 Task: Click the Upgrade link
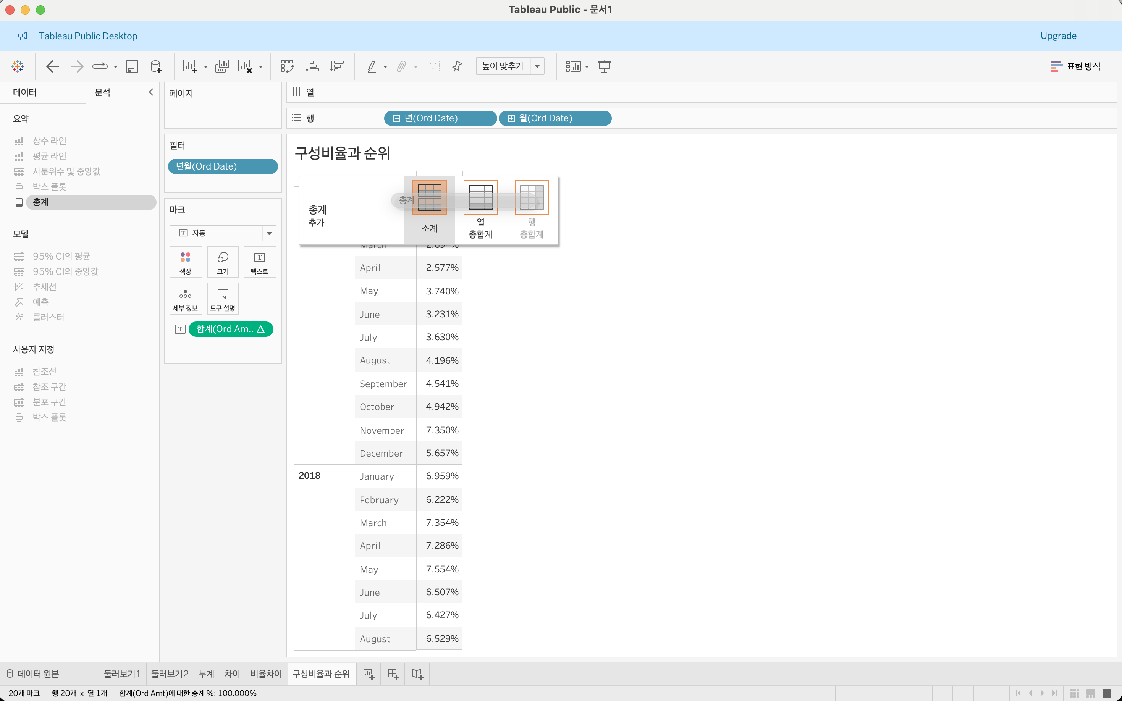tap(1058, 36)
